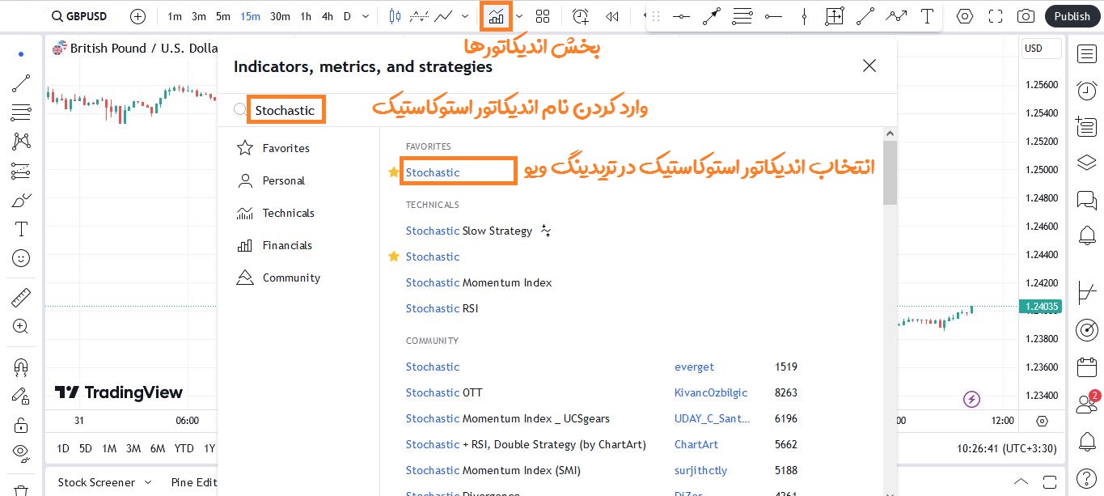Viewport: 1104px width, 496px height.
Task: Open the object tree layers icon
Action: pos(1086,163)
